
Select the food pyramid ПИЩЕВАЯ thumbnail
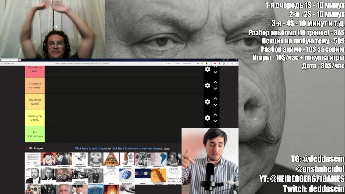(111, 160)
